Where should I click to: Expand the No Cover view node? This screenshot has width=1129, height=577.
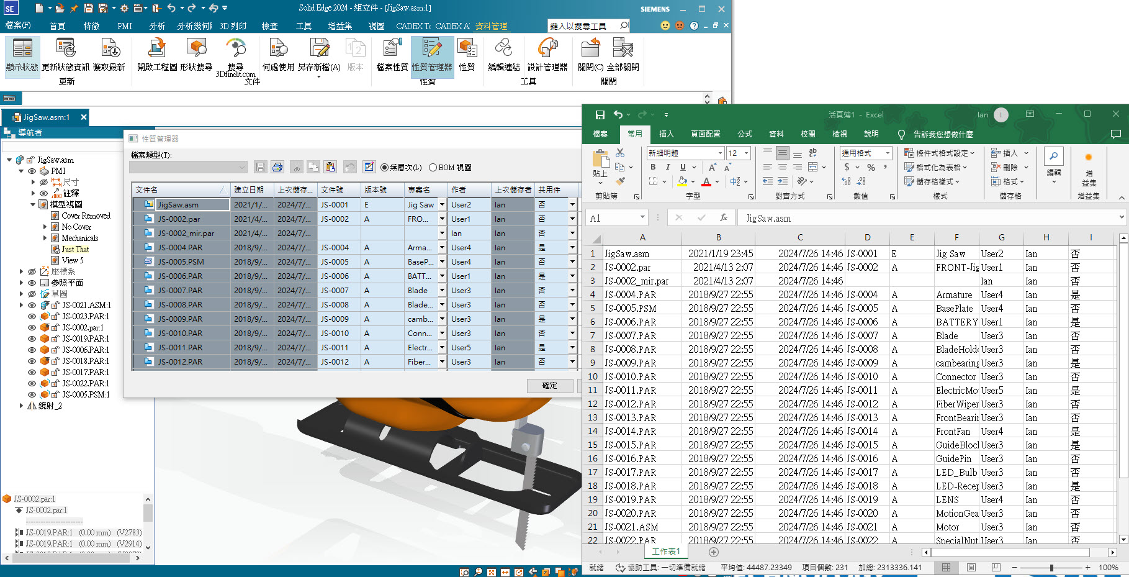coord(45,227)
